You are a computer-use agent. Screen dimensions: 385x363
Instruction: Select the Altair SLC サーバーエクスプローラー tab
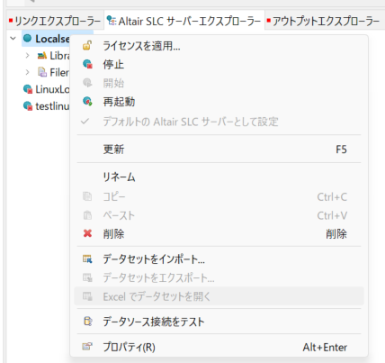(x=184, y=21)
